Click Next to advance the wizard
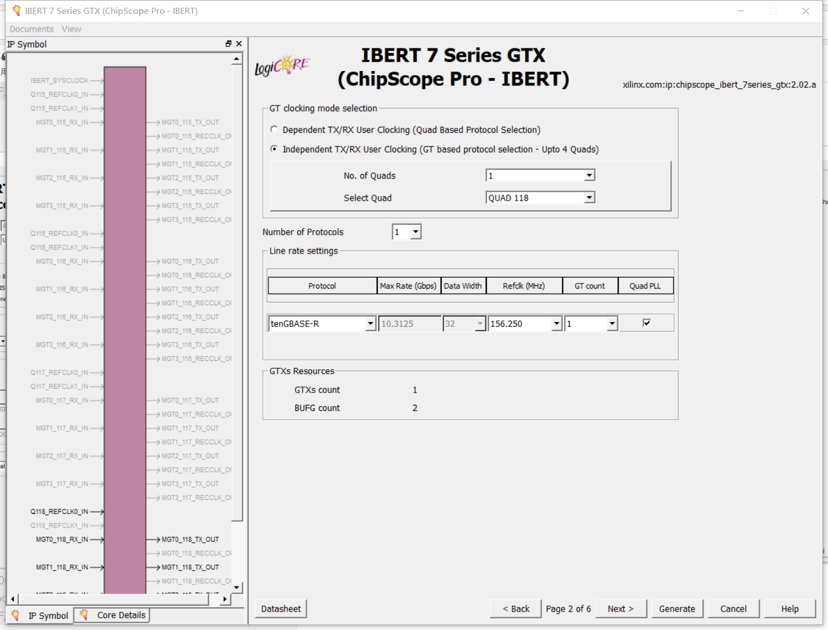828x630 pixels. (621, 609)
